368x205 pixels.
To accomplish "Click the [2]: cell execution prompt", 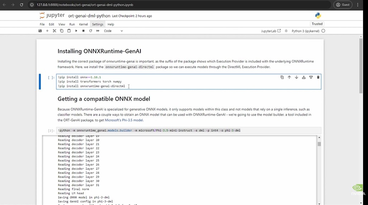I will tap(51, 131).
